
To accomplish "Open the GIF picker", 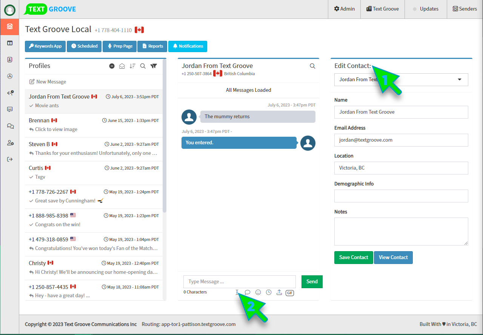I will (x=290, y=293).
